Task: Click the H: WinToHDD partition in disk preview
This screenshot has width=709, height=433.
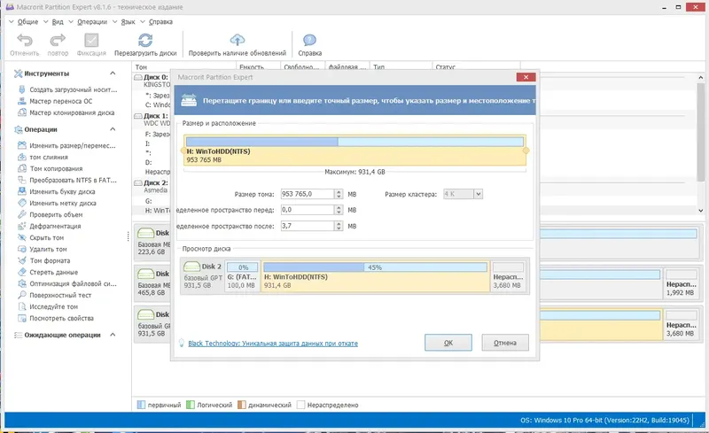Action: pos(375,276)
